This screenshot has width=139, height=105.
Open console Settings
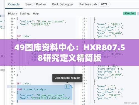click(x=25, y=14)
